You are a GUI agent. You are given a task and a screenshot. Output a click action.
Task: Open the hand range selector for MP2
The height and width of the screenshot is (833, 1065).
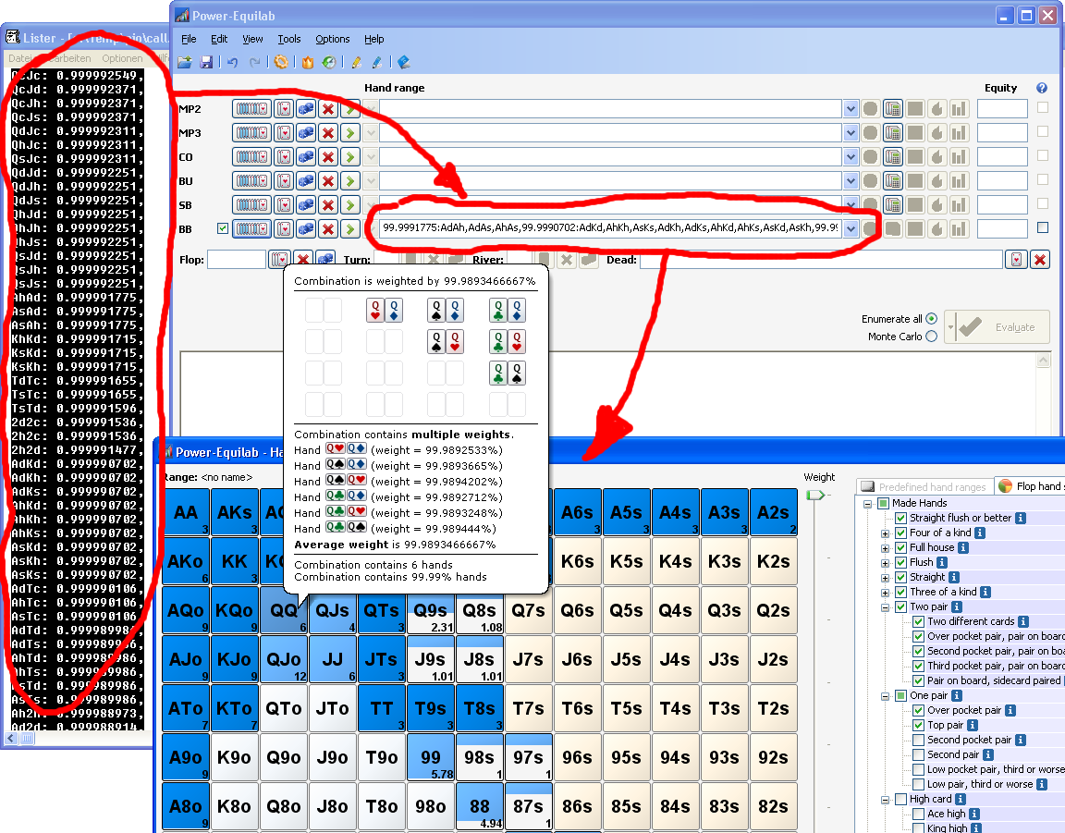(x=251, y=109)
